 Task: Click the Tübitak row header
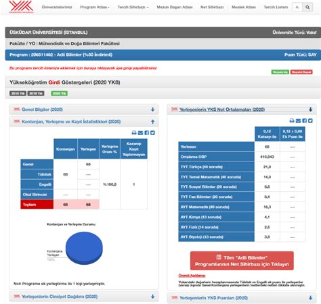[37, 174]
